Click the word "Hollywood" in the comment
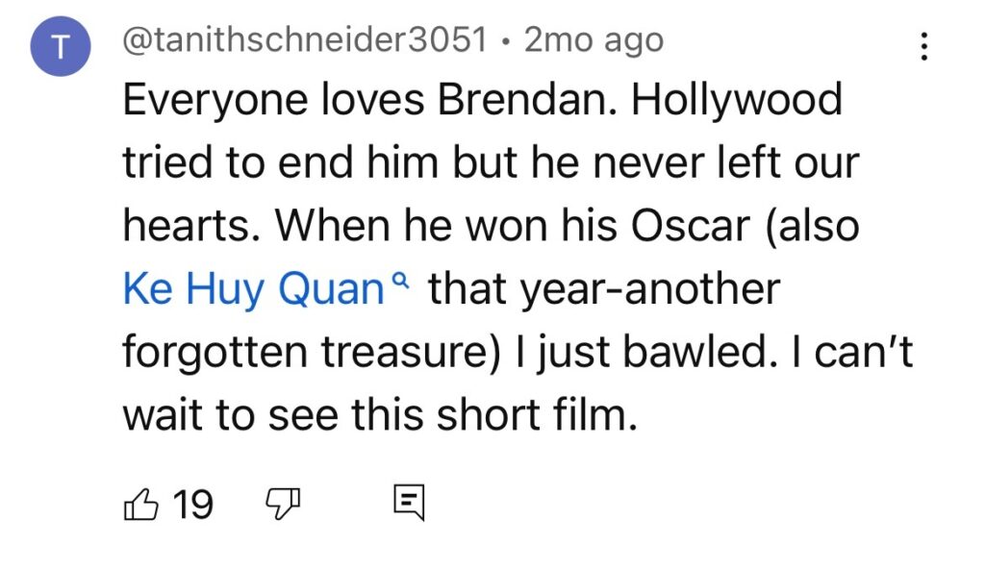 (x=737, y=100)
